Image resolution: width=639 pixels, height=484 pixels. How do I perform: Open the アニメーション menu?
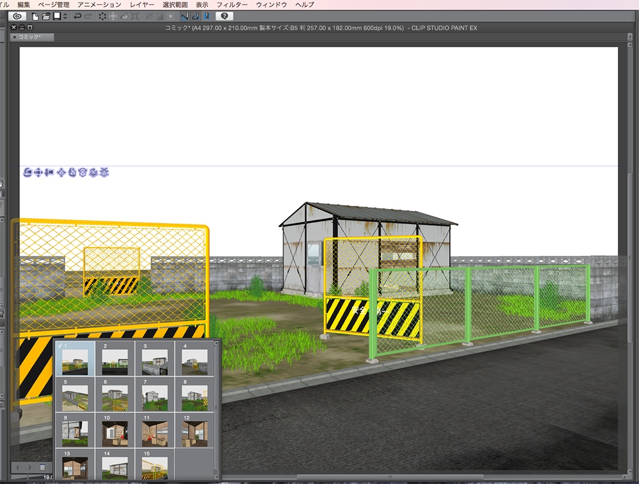(100, 4)
